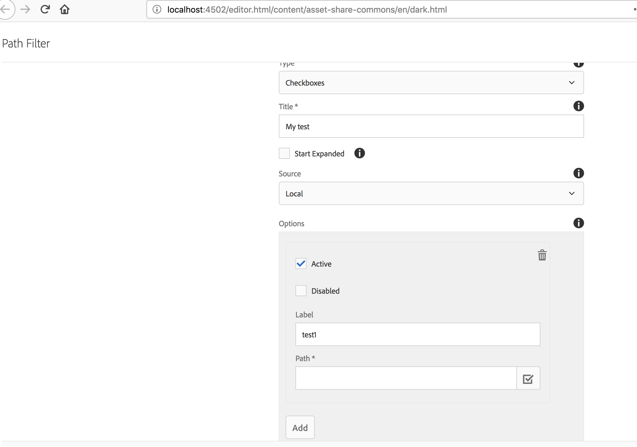Click the info icon next to Title
This screenshot has width=637, height=447.
pyautogui.click(x=579, y=106)
